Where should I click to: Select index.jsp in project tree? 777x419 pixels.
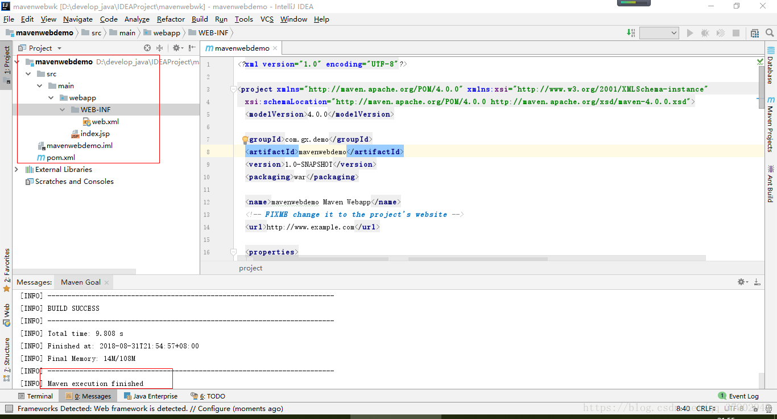[x=90, y=134]
